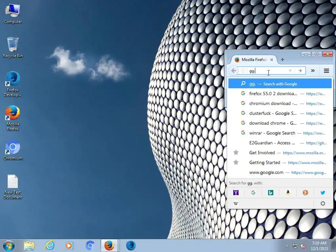
Task: Select 'download chrome' suggestion
Action: (x=280, y=123)
